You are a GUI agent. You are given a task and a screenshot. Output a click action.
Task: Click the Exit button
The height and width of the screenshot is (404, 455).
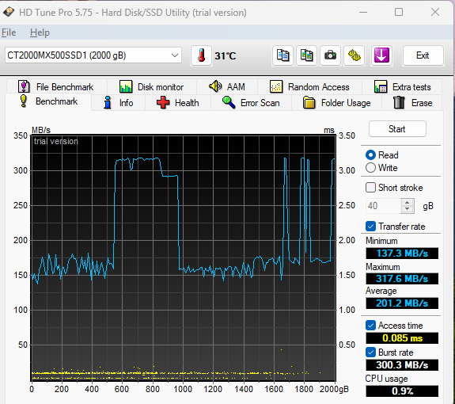(x=423, y=55)
